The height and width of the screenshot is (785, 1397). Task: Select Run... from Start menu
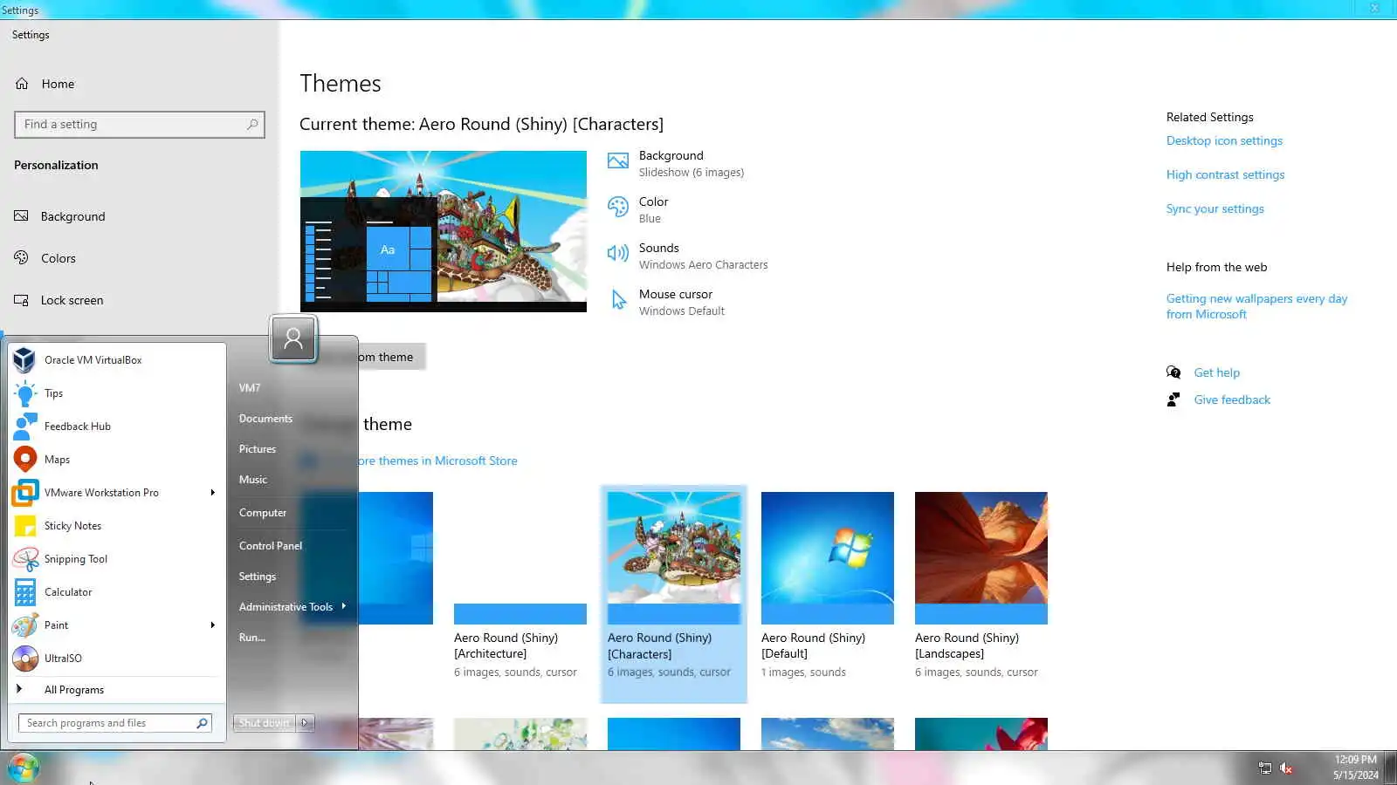252,638
